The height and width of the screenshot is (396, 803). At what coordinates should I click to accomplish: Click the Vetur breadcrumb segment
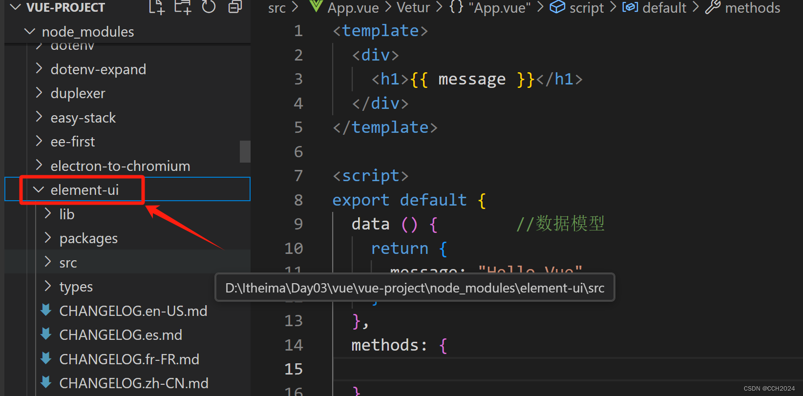click(x=413, y=8)
